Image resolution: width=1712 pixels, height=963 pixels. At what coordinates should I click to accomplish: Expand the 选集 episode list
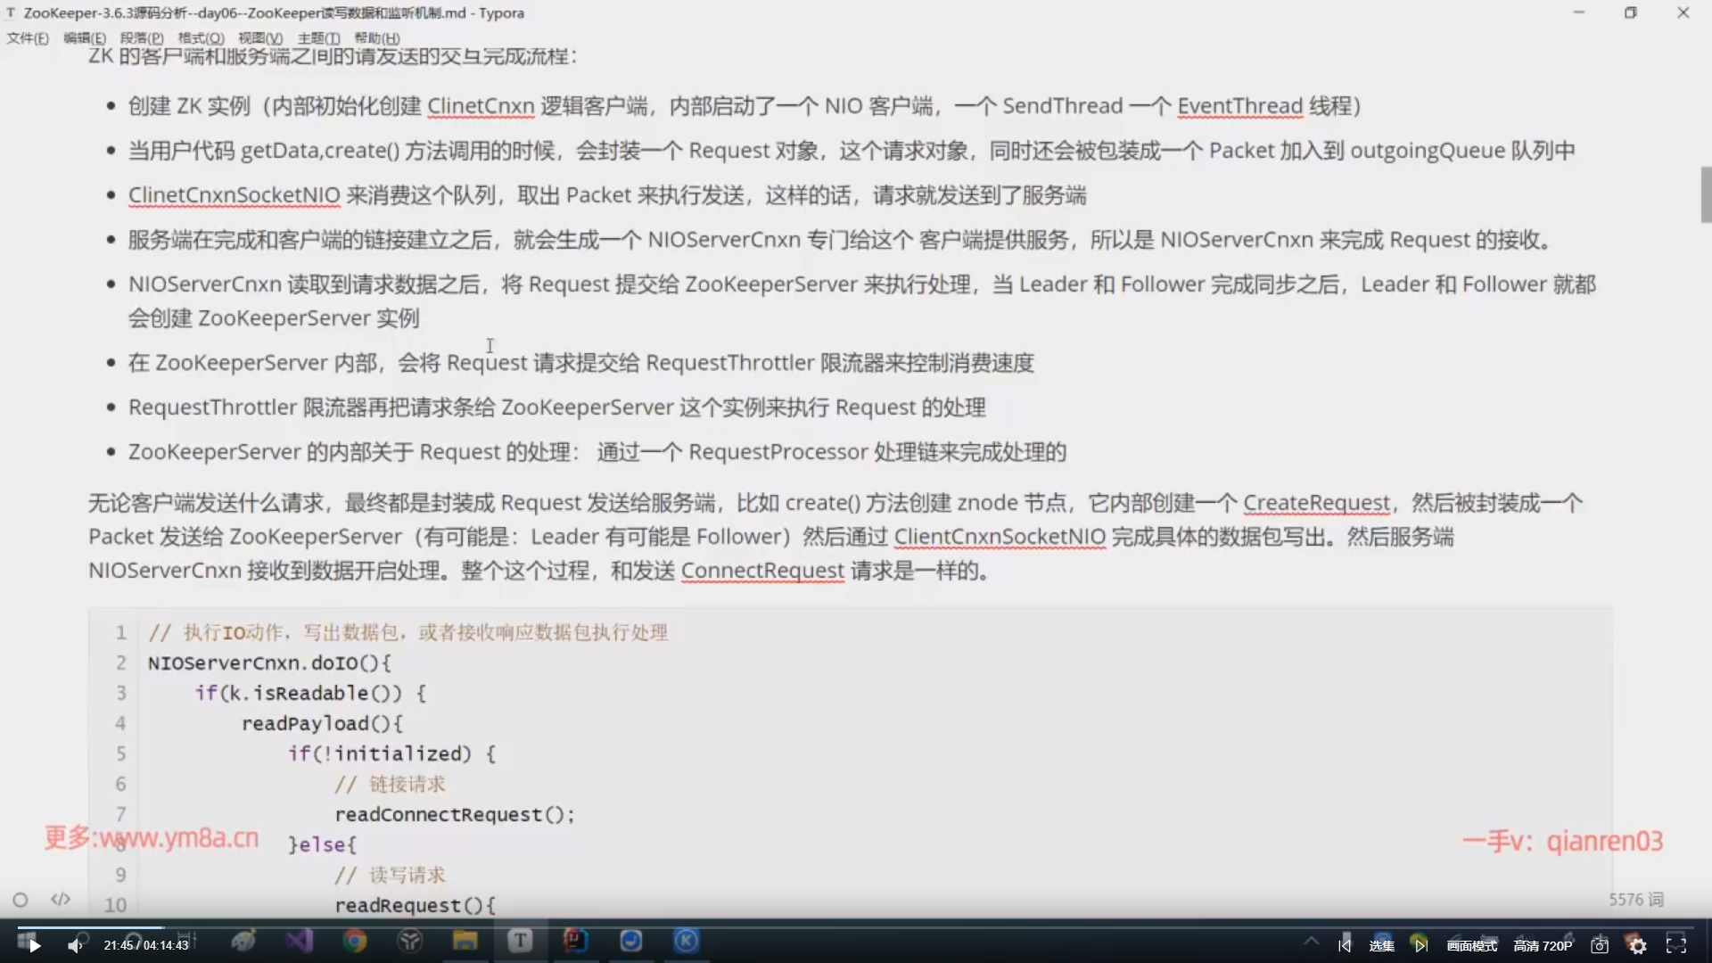pyautogui.click(x=1381, y=946)
